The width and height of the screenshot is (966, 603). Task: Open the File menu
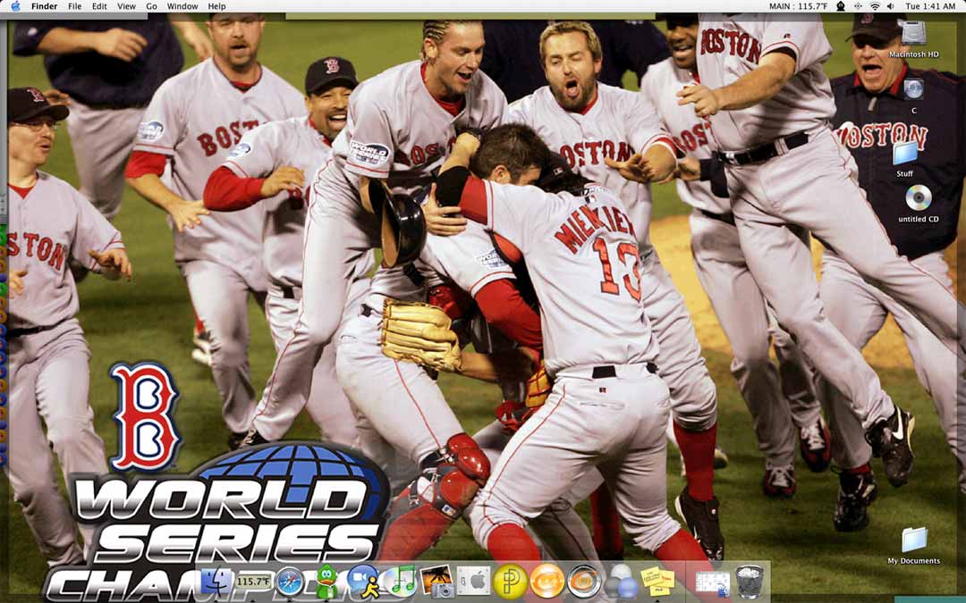tap(74, 6)
